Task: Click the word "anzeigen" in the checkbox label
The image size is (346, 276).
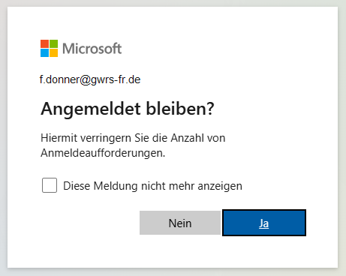Action: pos(220,186)
